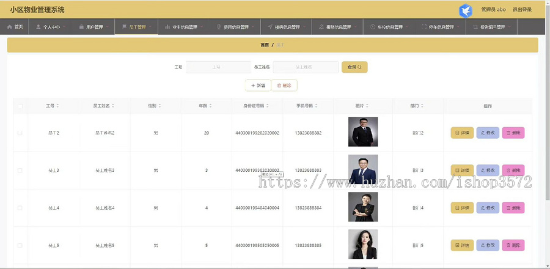
Task: Sort by 手机号码 column arrows
Action: [316, 106]
